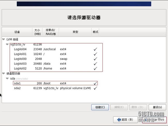
Task: Click the format checkmark for swap LogVol00
Action: (x=95, y=59)
